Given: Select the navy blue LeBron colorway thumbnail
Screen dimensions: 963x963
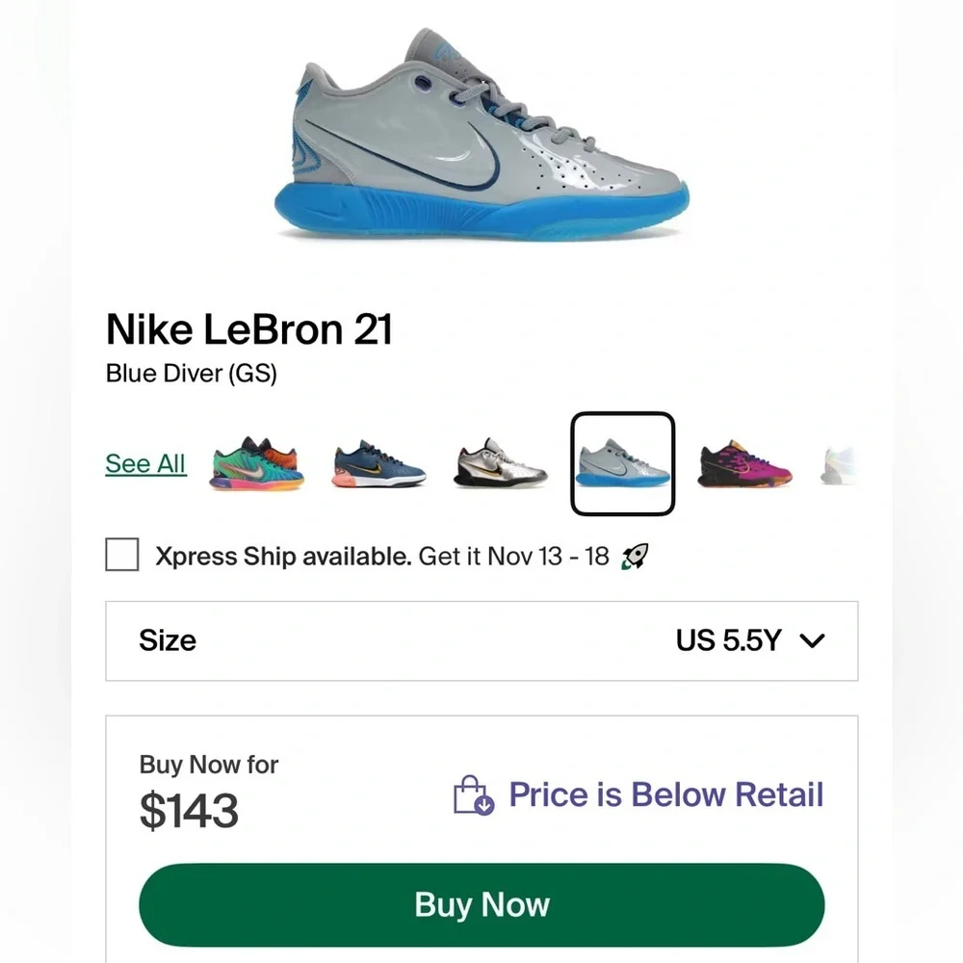Looking at the screenshot, I should (379, 464).
